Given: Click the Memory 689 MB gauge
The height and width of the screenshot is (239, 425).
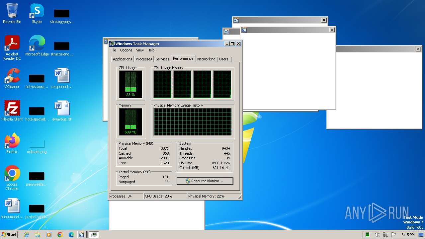Looking at the screenshot, I should point(130,122).
